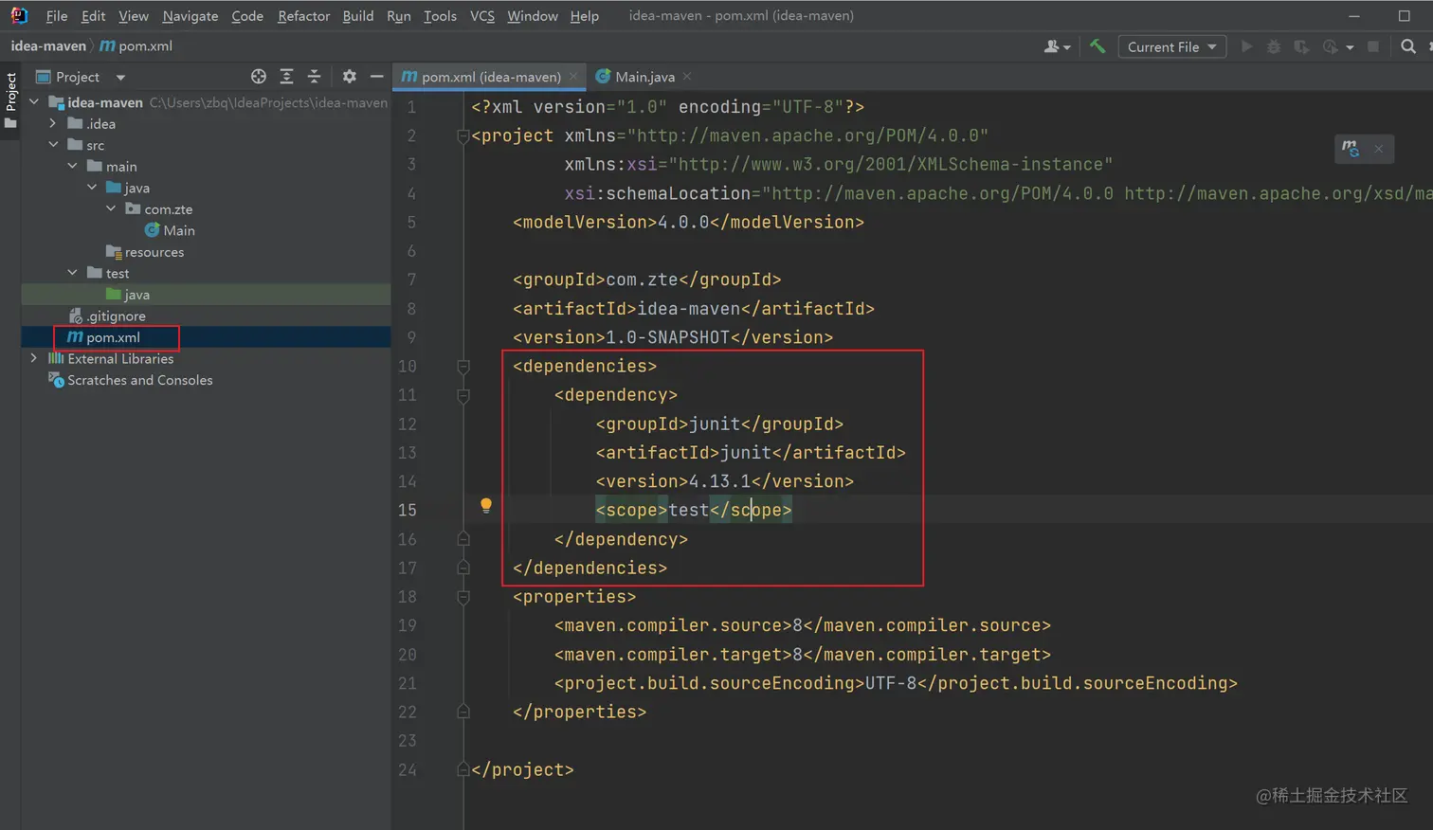Select the java folder under test

[x=128, y=295]
